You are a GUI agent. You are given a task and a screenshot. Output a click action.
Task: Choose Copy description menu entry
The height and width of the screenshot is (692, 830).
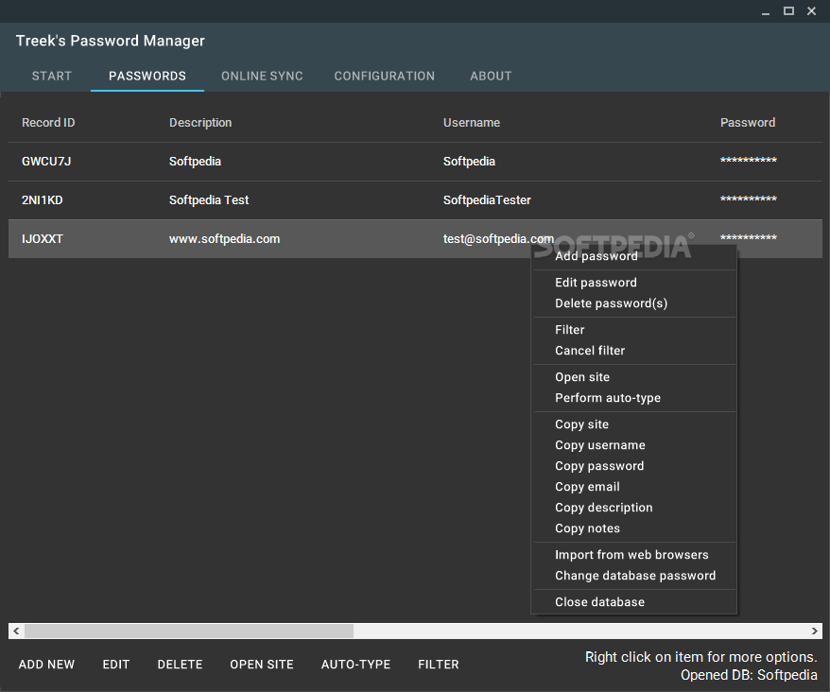(633, 508)
